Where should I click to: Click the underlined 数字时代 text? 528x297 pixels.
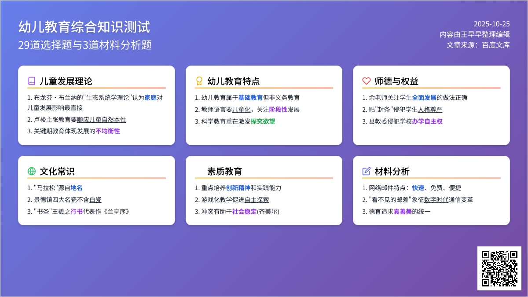[436, 200]
